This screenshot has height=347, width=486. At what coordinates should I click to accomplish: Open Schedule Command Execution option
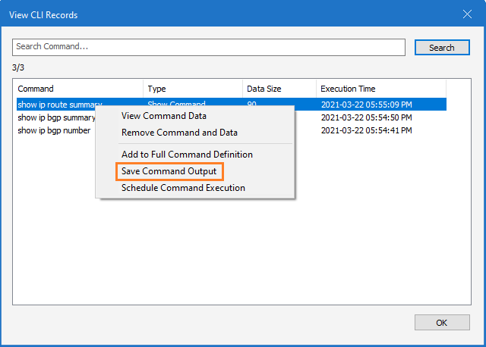point(183,188)
